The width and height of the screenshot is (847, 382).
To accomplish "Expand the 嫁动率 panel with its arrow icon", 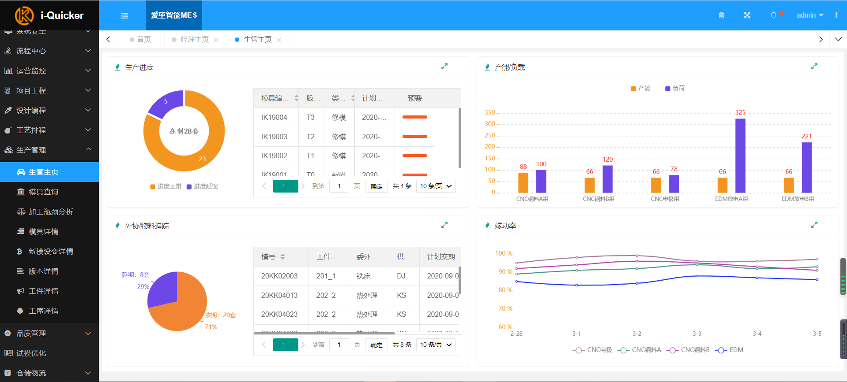I will click(x=814, y=225).
